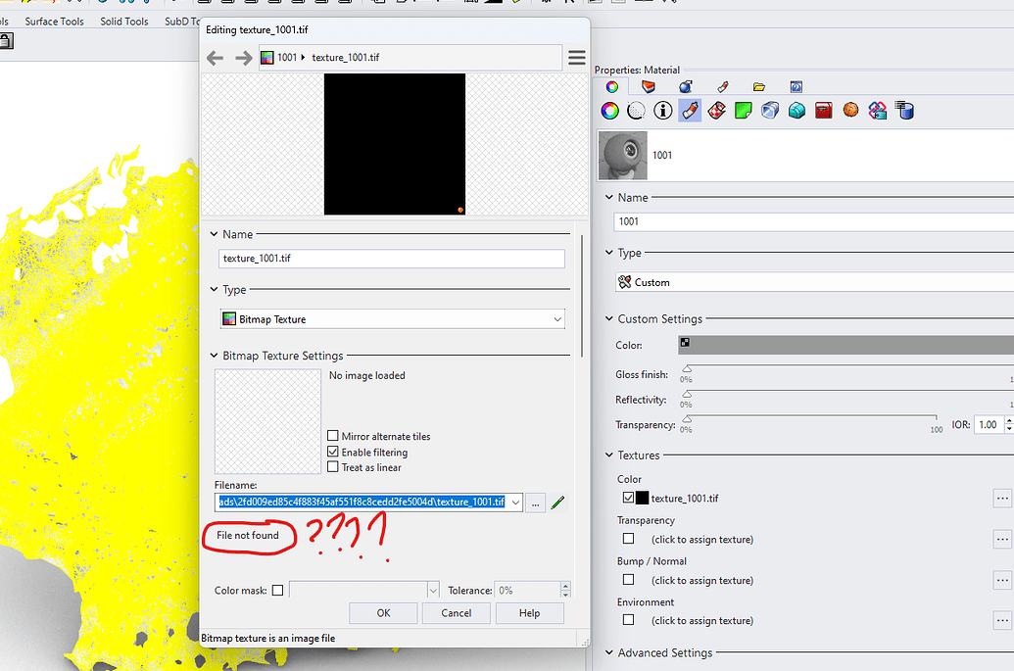Click the Cancel button in texture editor
This screenshot has width=1014, height=671.
tap(456, 612)
